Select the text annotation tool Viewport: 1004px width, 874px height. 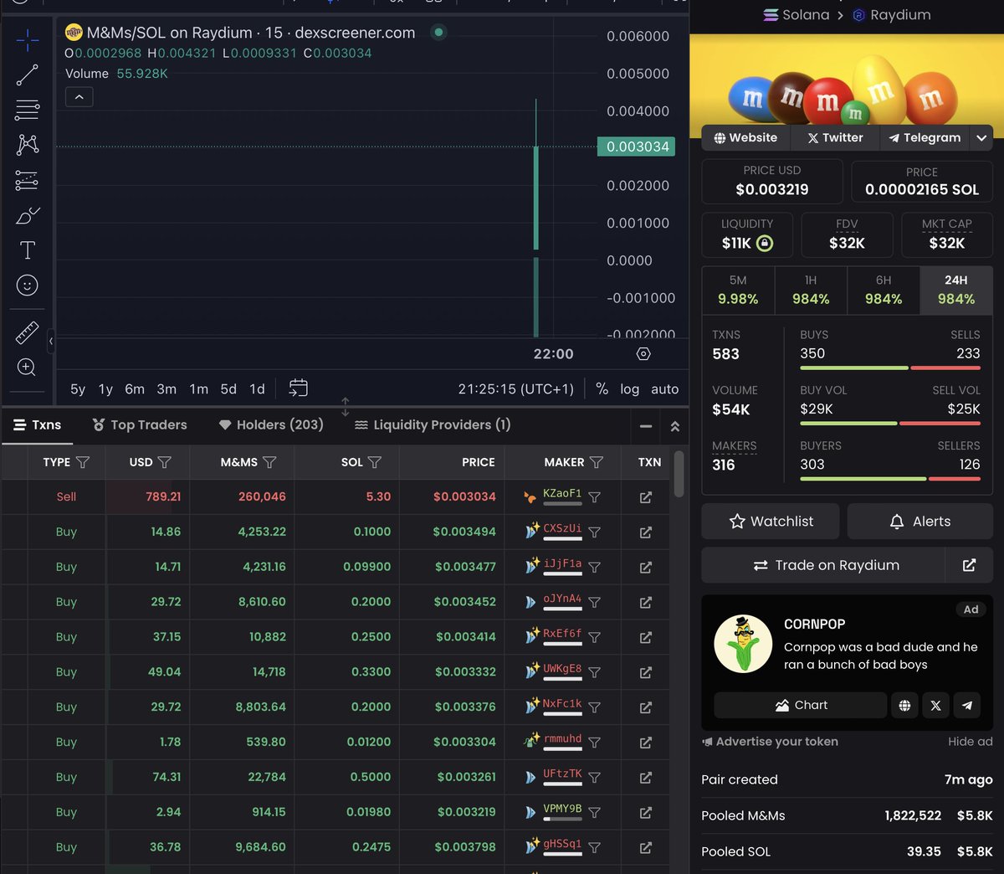27,250
